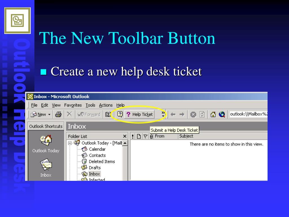Click the Search the Web globe icon
The height and width of the screenshot is (217, 289).
[x=222, y=115]
